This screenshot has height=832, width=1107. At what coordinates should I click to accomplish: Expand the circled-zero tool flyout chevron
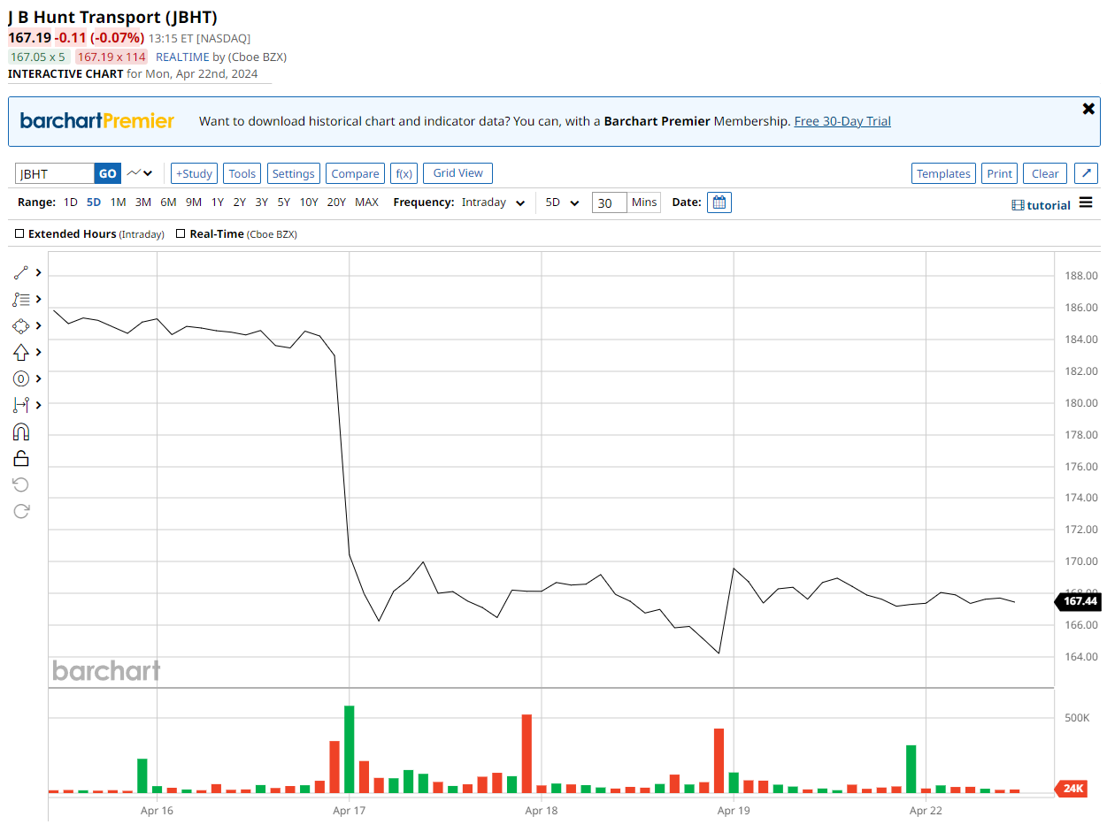pyautogui.click(x=39, y=378)
